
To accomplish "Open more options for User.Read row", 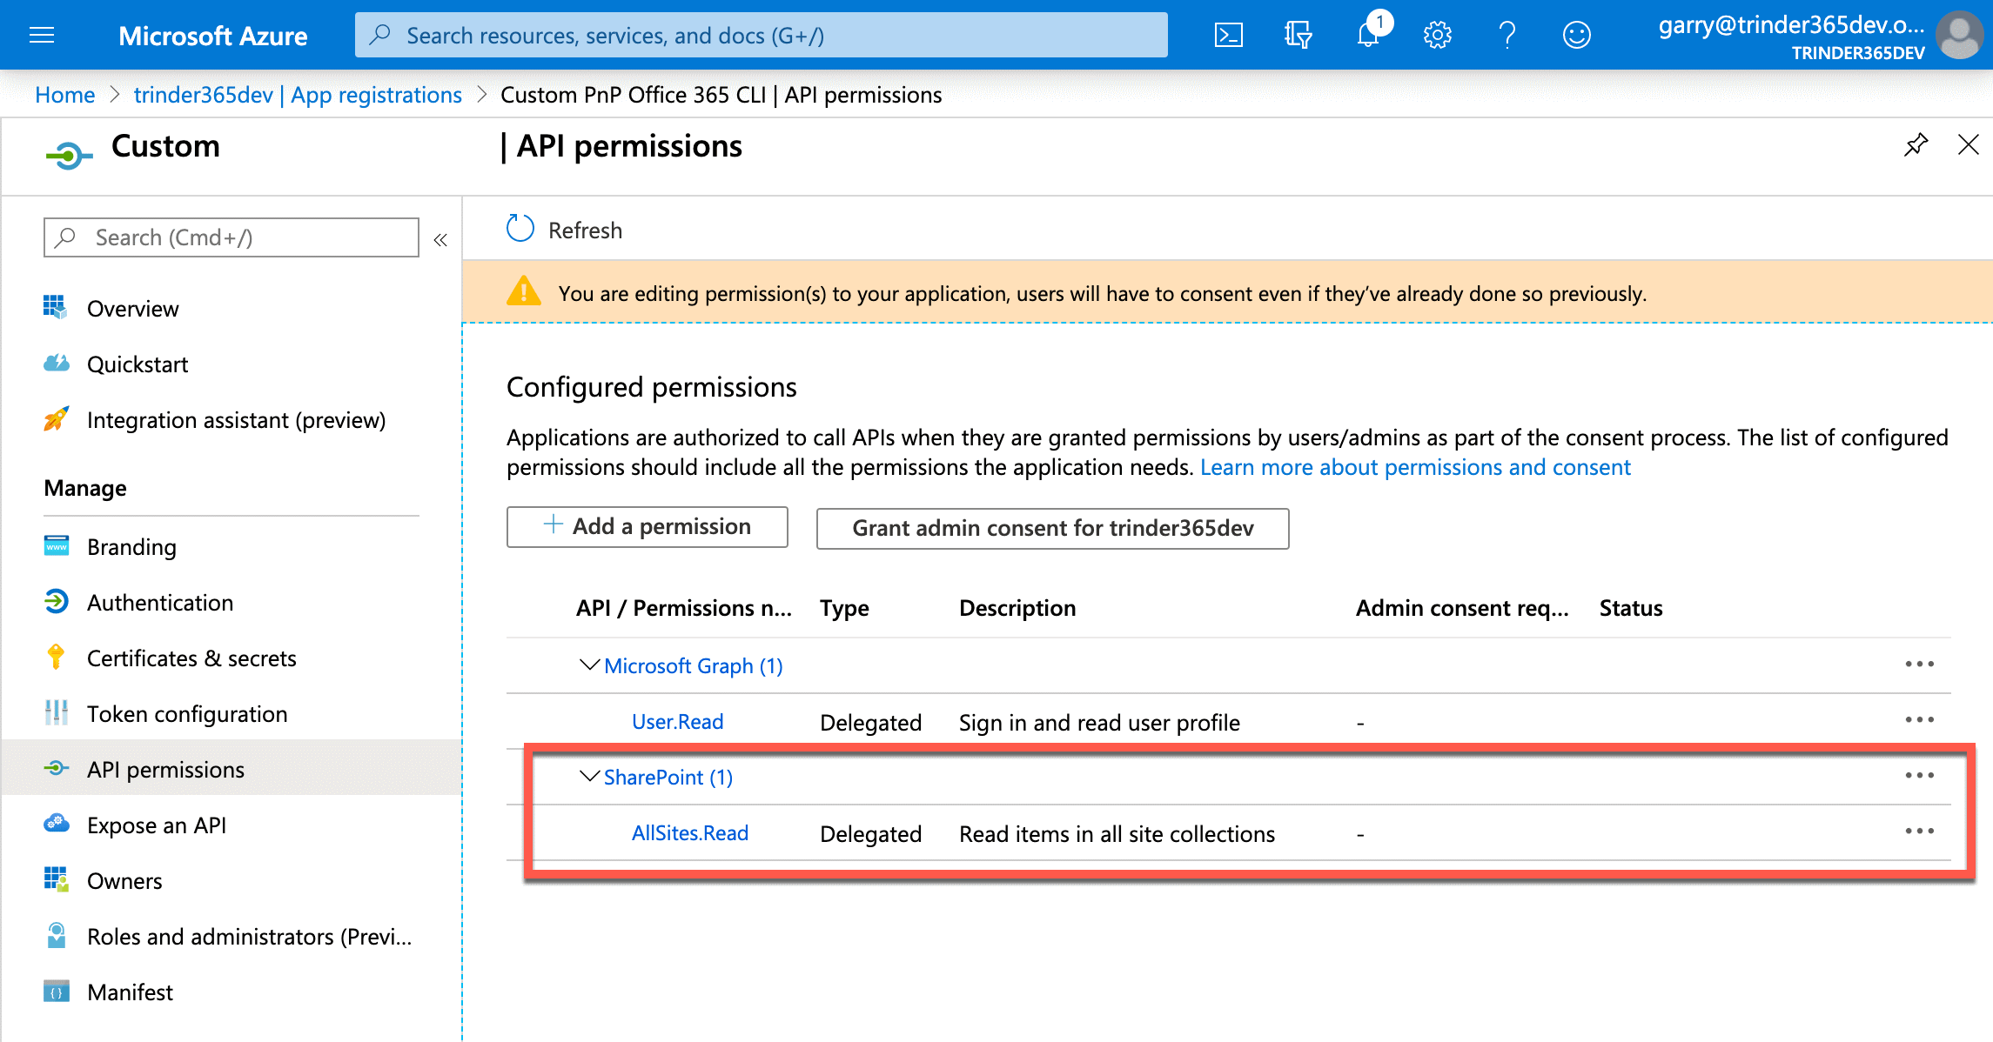I will pyautogui.click(x=1919, y=720).
